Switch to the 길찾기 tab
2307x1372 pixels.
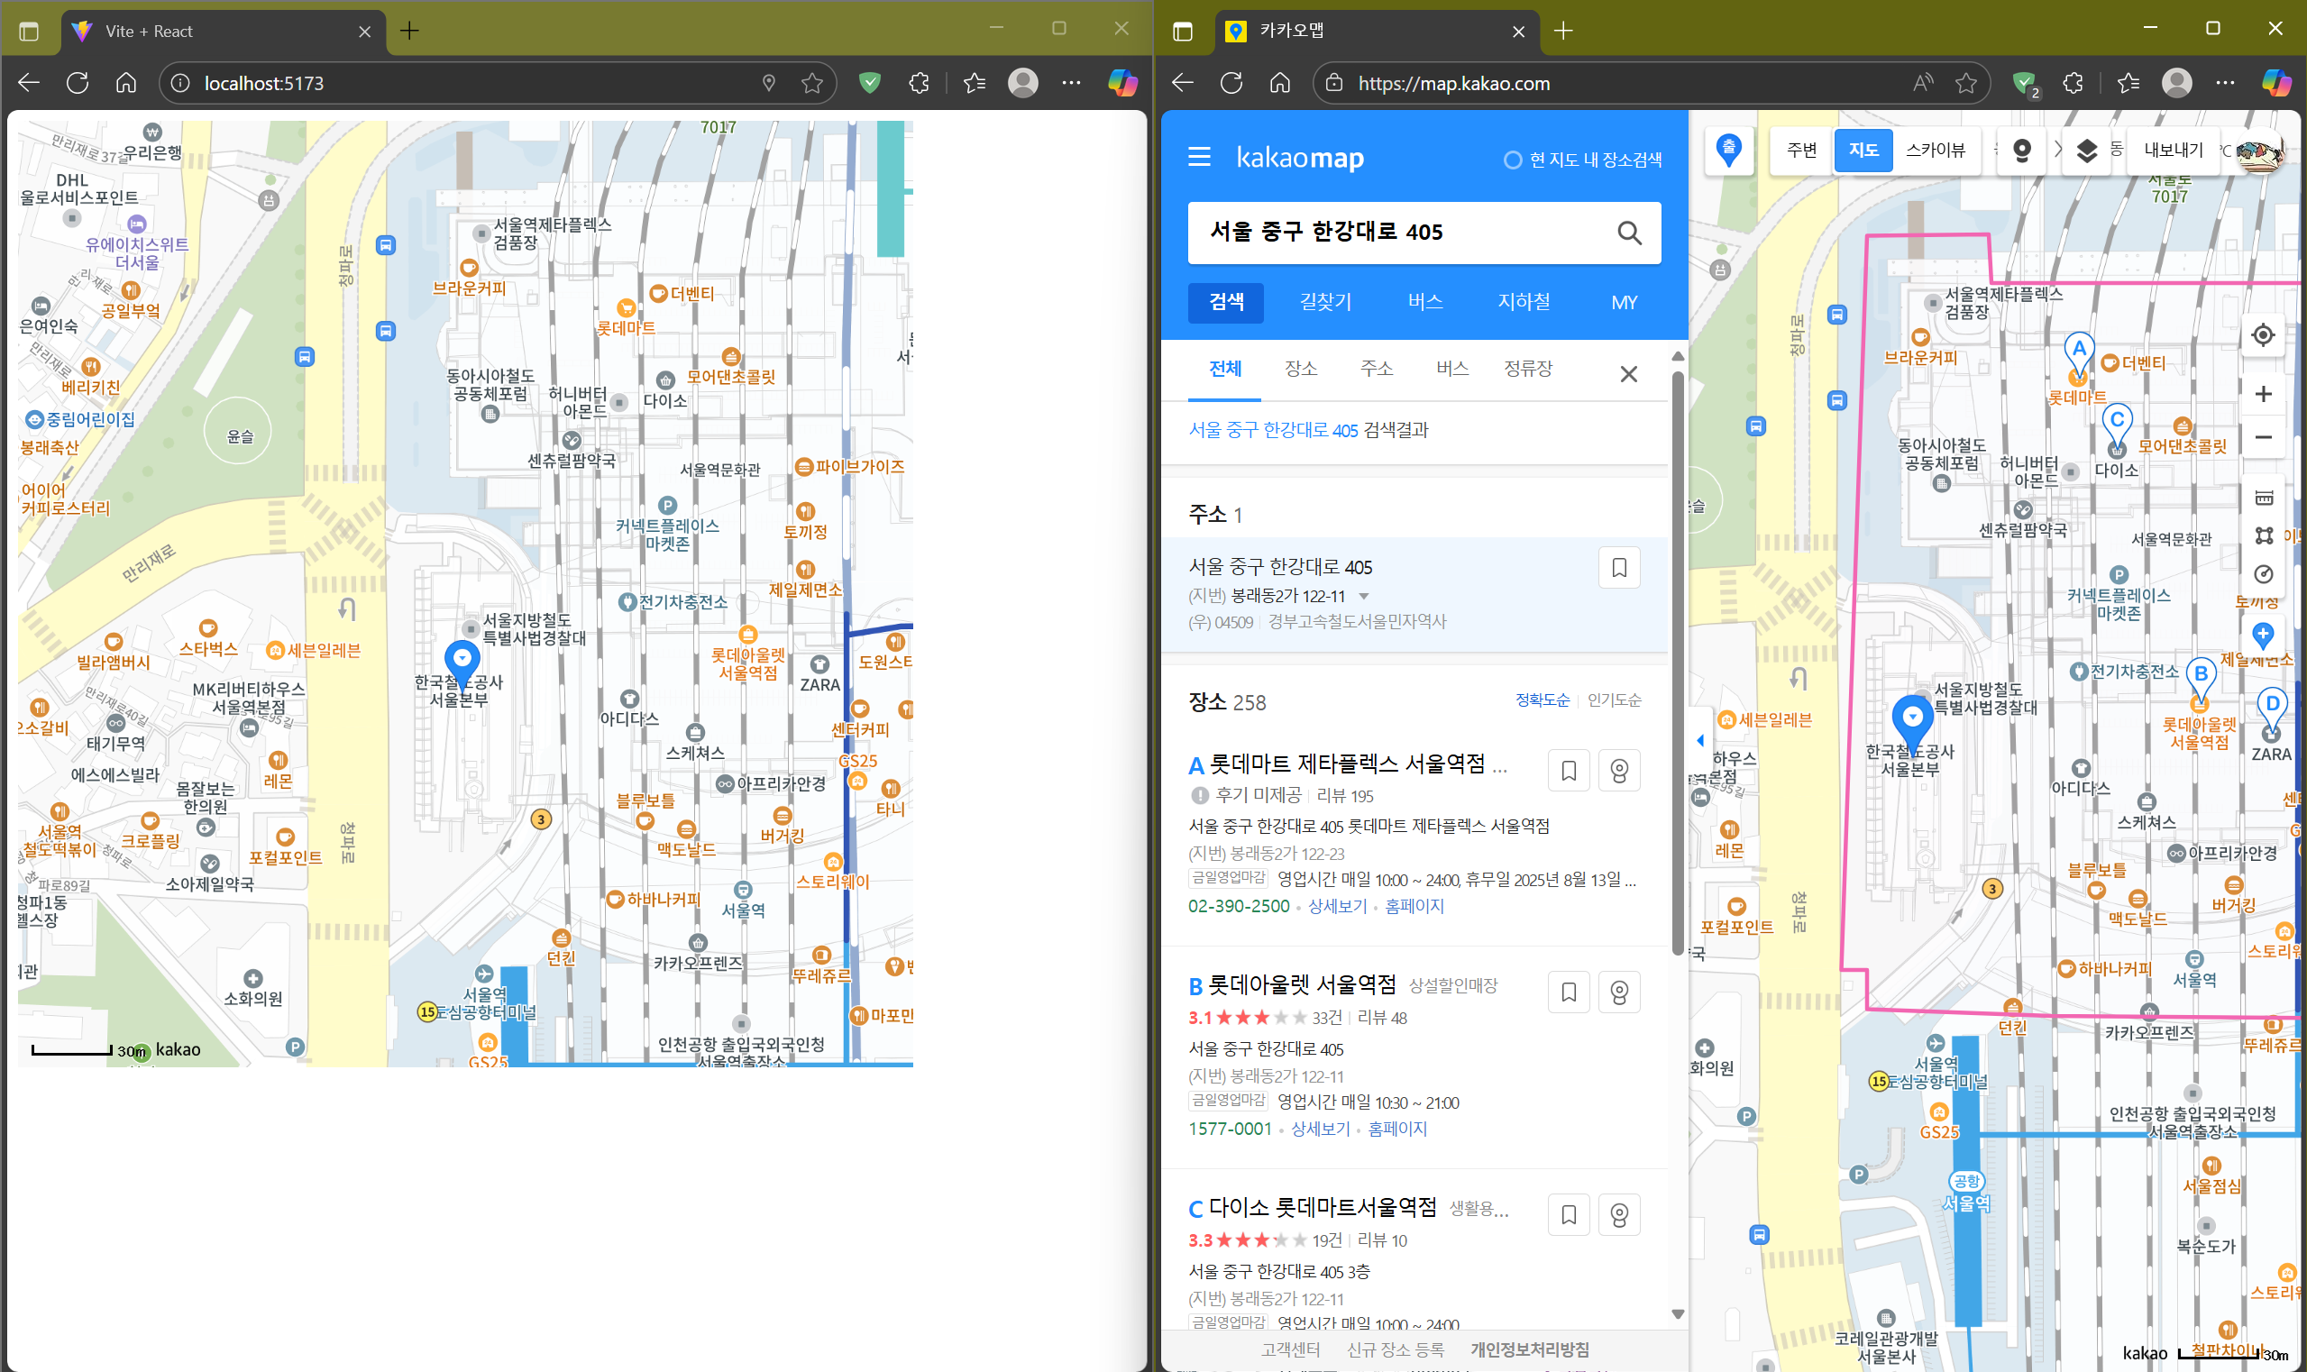tap(1324, 302)
